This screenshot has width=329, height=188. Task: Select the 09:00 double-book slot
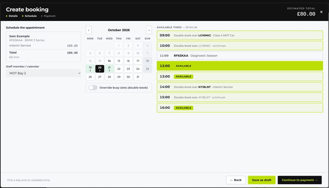240,35
